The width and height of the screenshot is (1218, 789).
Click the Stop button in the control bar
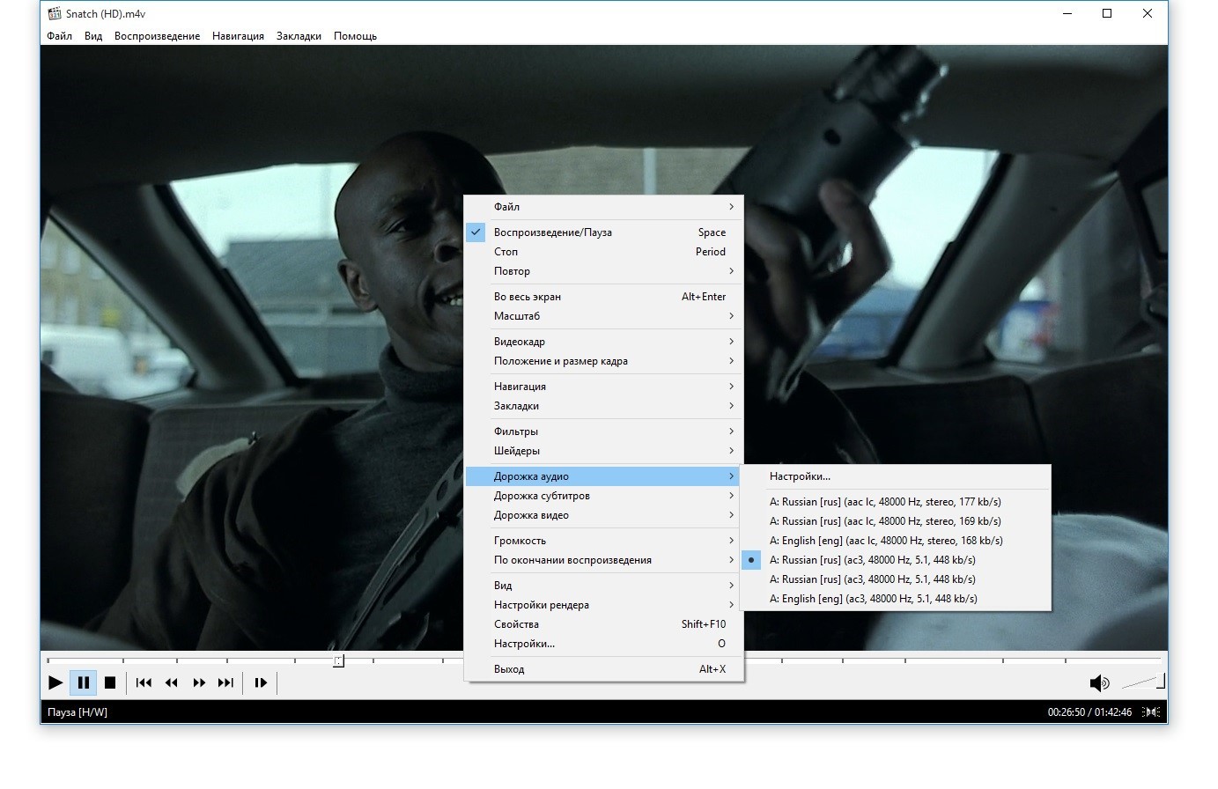[x=110, y=682]
